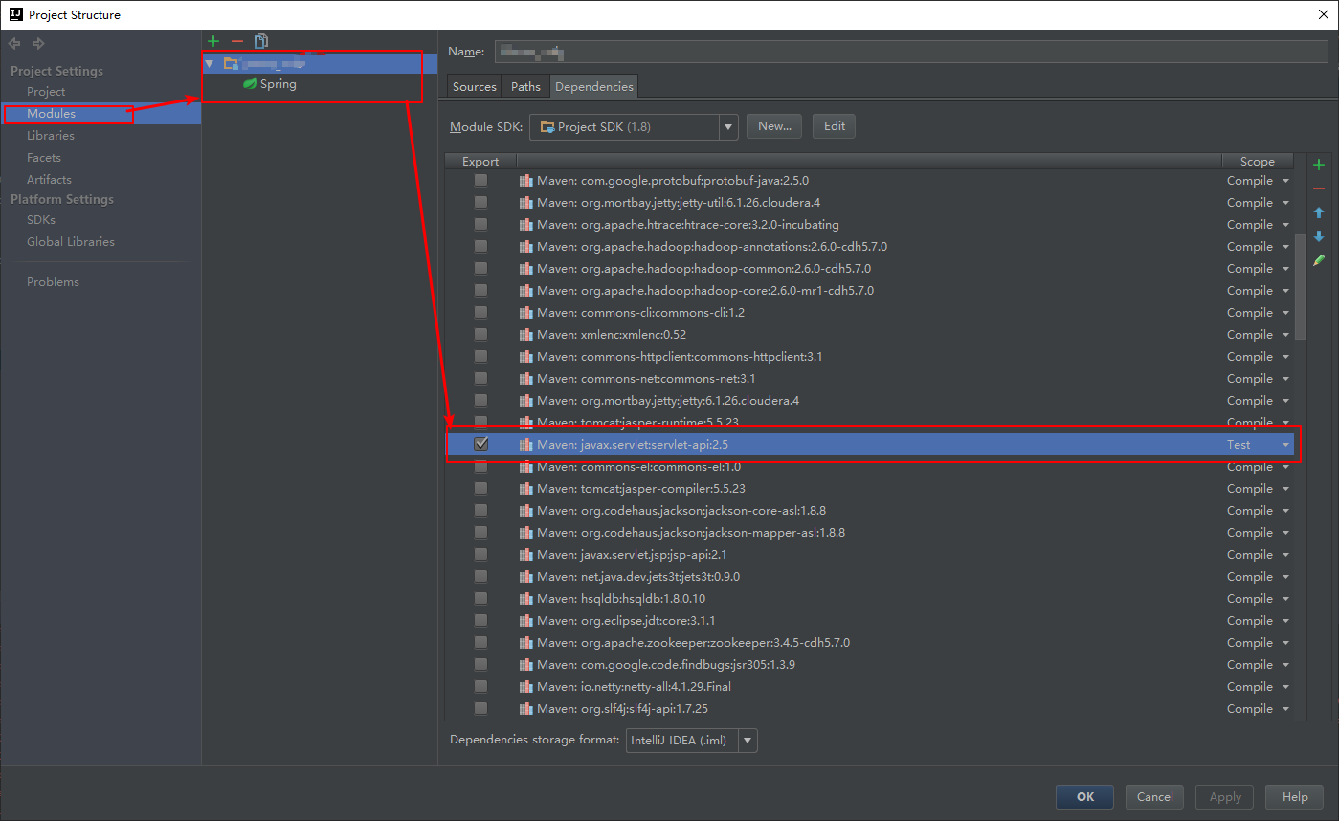Change scope of servlet-api from Test dropdown
This screenshot has height=821, width=1339.
click(1283, 443)
